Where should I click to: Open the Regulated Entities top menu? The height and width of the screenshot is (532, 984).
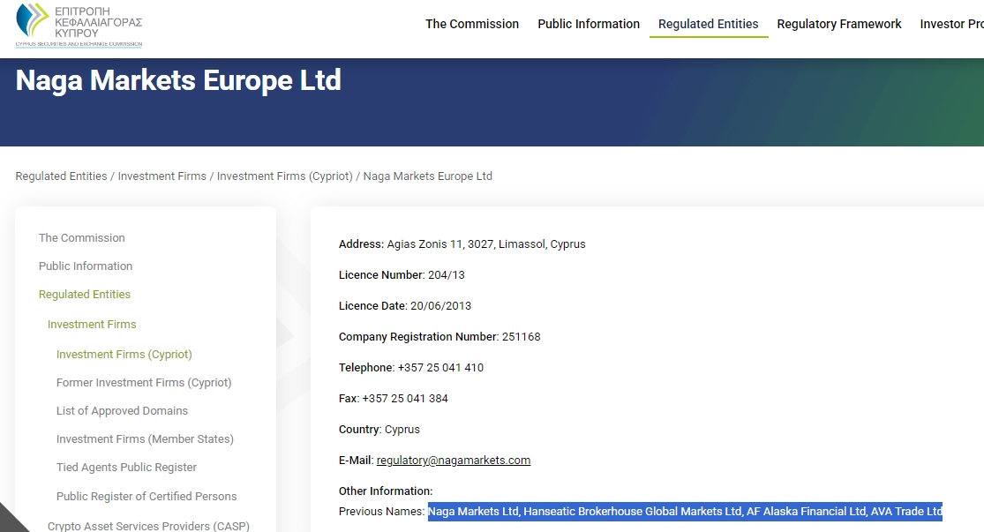tap(708, 24)
